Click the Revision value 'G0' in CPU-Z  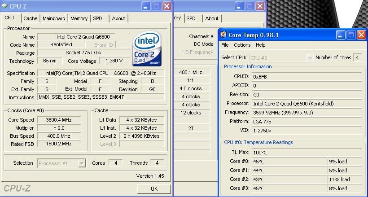coord(152,89)
